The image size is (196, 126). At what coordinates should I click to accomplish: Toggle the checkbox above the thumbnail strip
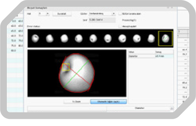point(120,26)
